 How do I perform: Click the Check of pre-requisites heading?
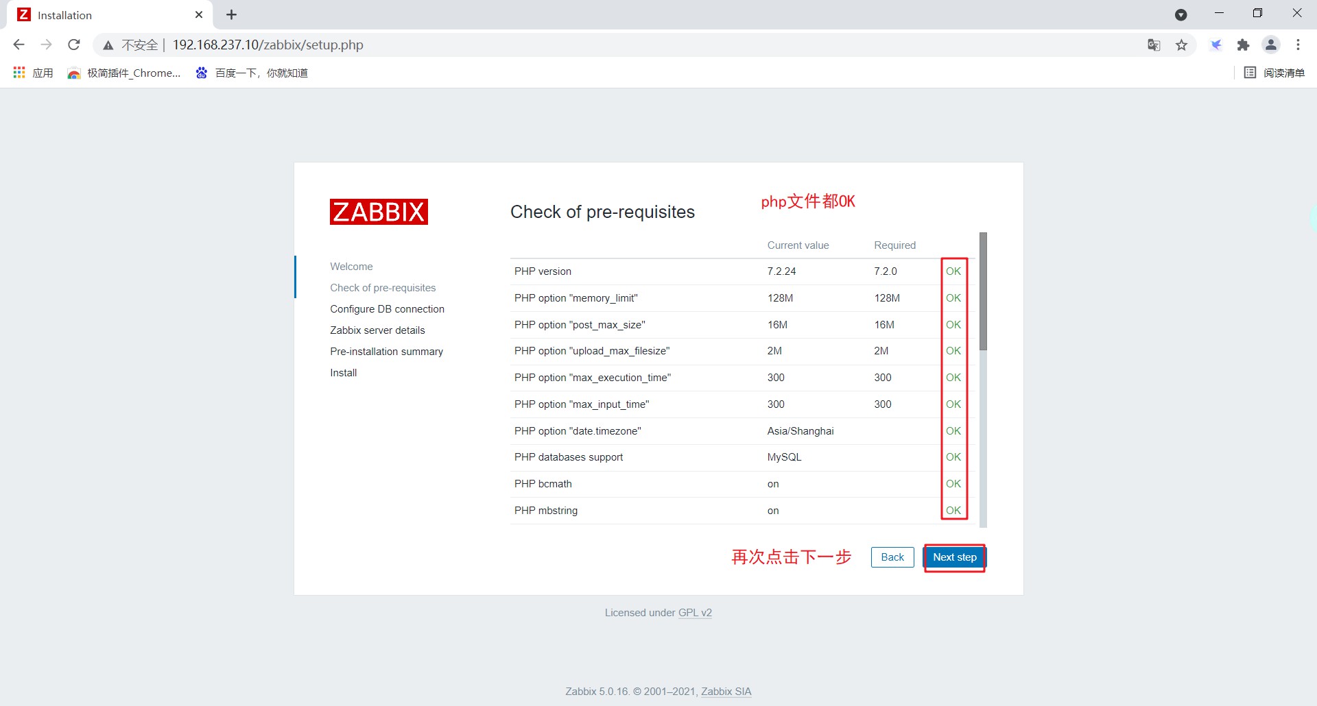602,212
